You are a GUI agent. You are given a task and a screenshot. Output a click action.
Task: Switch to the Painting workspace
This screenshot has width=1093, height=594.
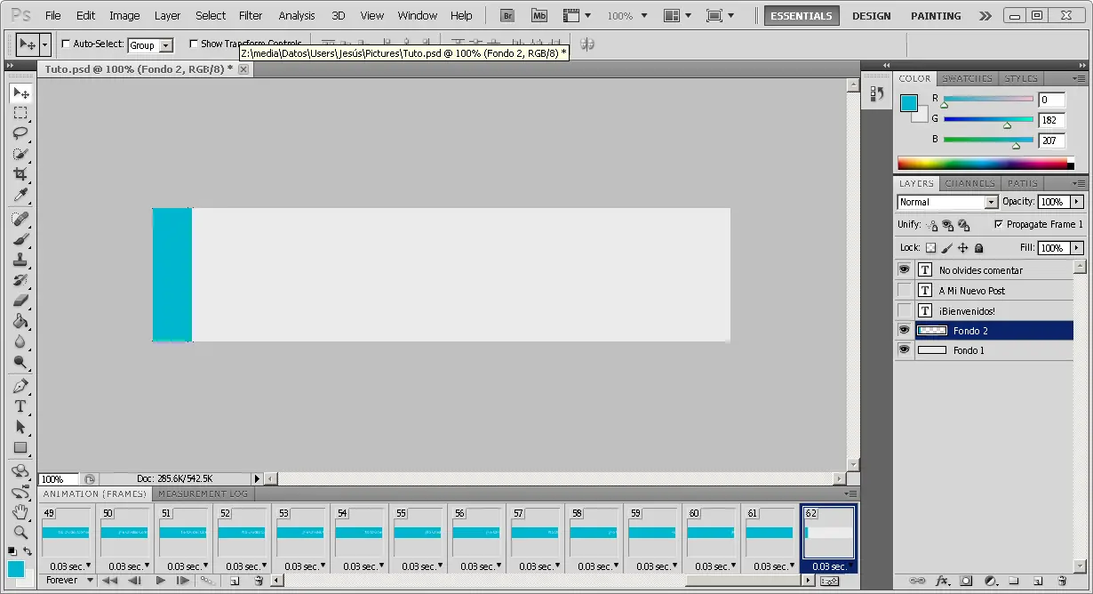click(x=936, y=16)
